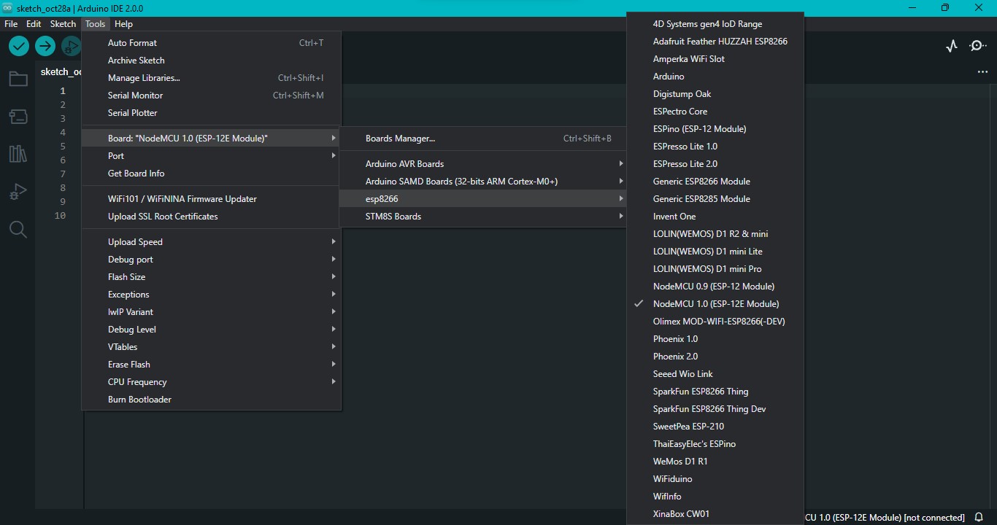997x525 pixels.
Task: Select Burn Bootloader
Action: point(212,400)
